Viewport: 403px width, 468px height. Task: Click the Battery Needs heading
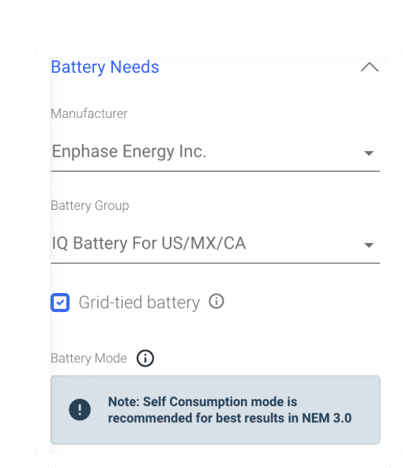coord(105,67)
